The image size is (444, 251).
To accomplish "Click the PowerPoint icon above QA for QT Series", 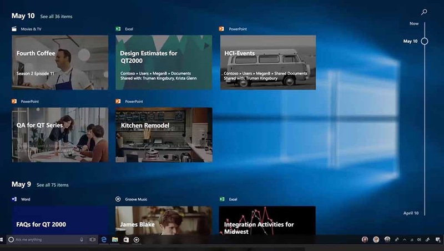I will tap(14, 102).
